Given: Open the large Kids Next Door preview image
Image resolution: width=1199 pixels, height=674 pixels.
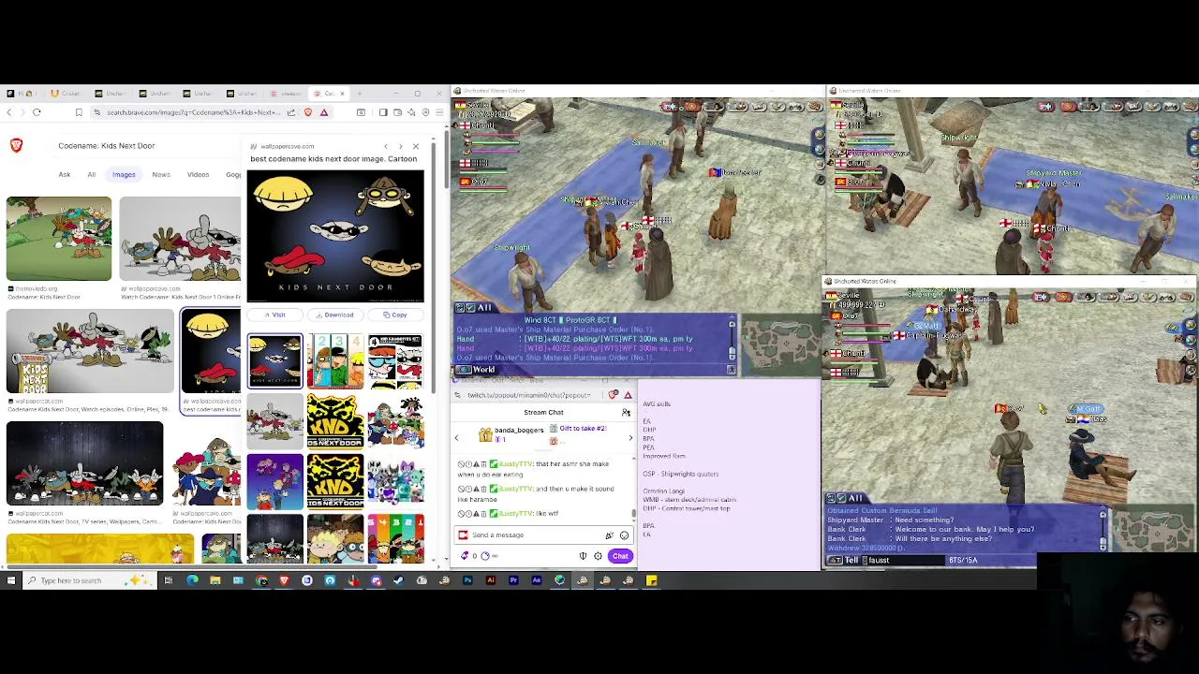Looking at the screenshot, I should pyautogui.click(x=335, y=235).
